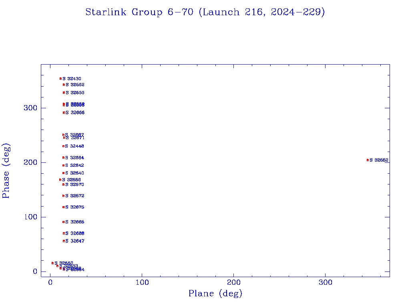Click the 300 tick on Plane axis
410x308 pixels.
tap(325, 282)
